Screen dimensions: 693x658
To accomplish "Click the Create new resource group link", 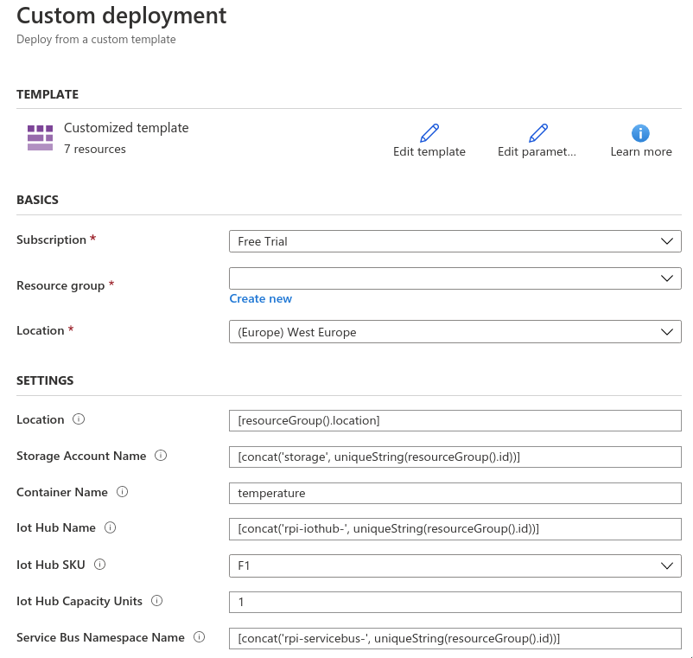I will point(261,299).
